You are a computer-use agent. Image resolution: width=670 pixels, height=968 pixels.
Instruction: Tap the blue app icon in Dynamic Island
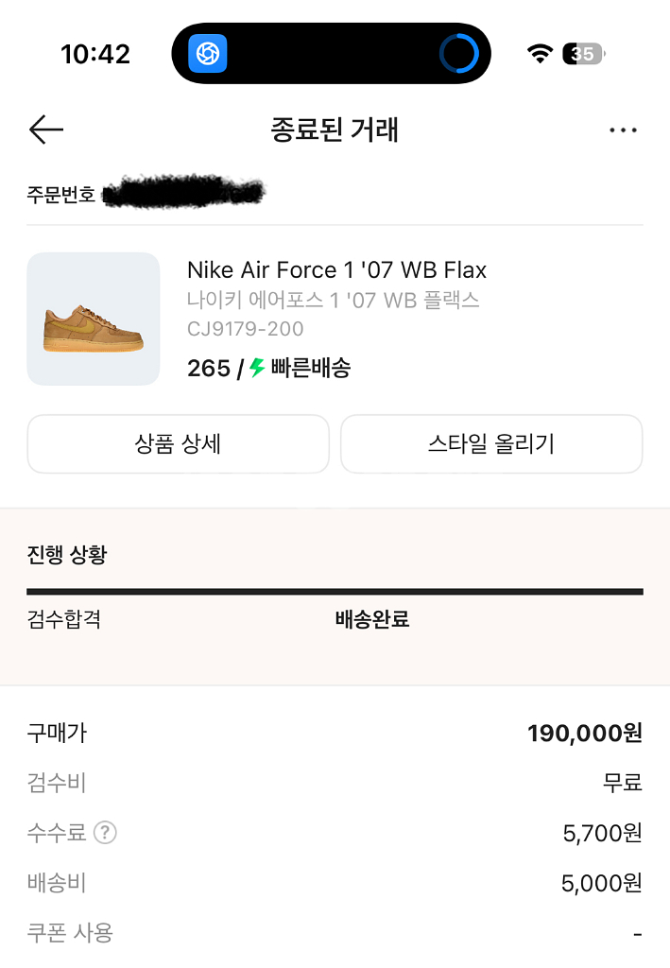pyautogui.click(x=208, y=54)
